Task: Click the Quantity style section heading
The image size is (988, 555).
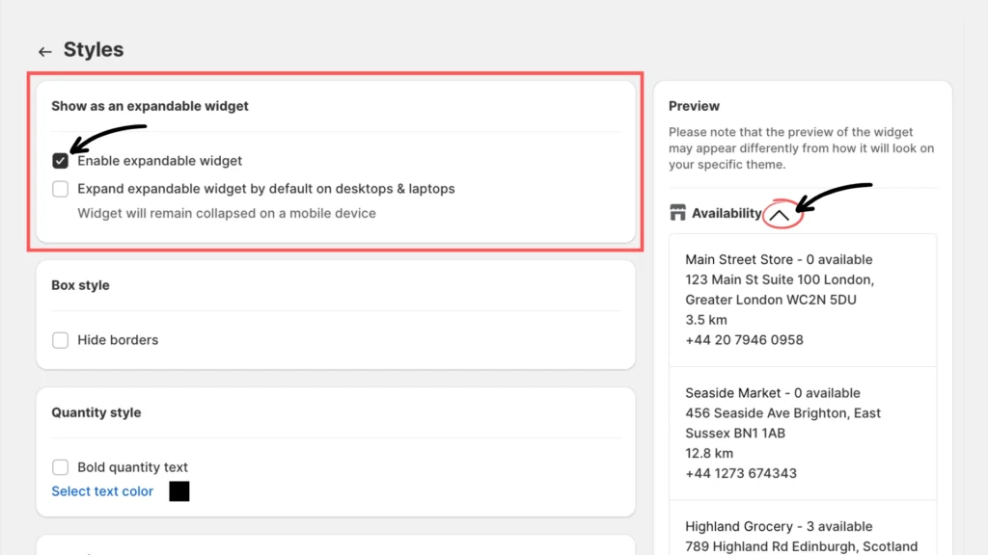Action: click(96, 412)
